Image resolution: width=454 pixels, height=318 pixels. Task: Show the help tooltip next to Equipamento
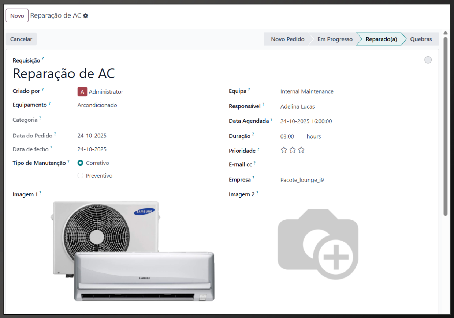pos(49,103)
